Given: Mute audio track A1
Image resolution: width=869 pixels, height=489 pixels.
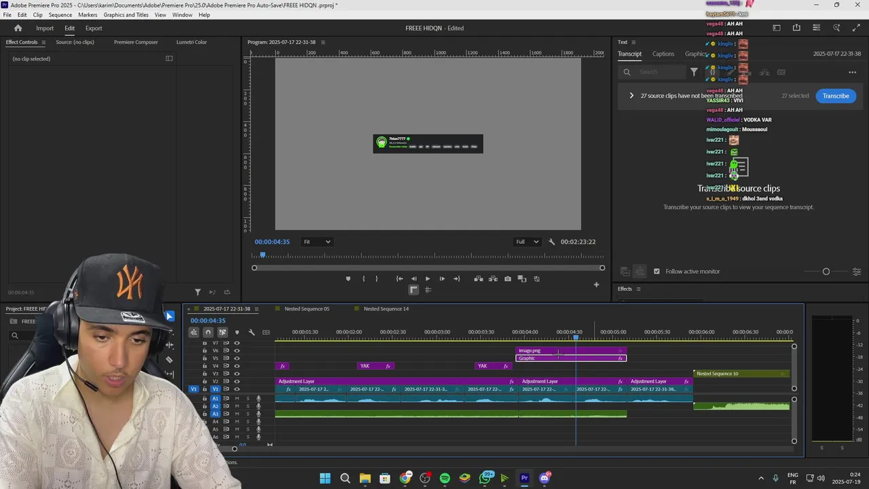Looking at the screenshot, I should tap(237, 399).
